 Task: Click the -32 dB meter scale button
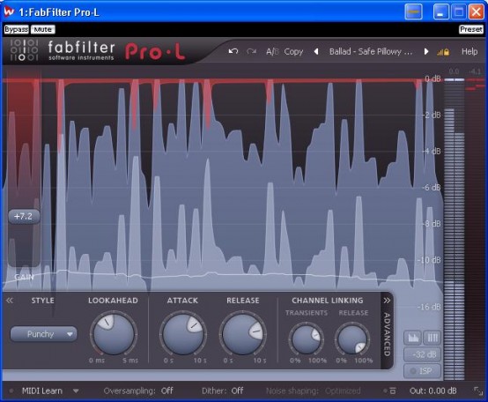(x=422, y=354)
